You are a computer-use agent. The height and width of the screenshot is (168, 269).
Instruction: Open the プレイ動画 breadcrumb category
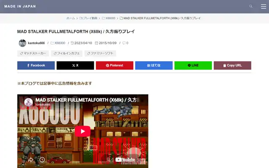coord(88,18)
